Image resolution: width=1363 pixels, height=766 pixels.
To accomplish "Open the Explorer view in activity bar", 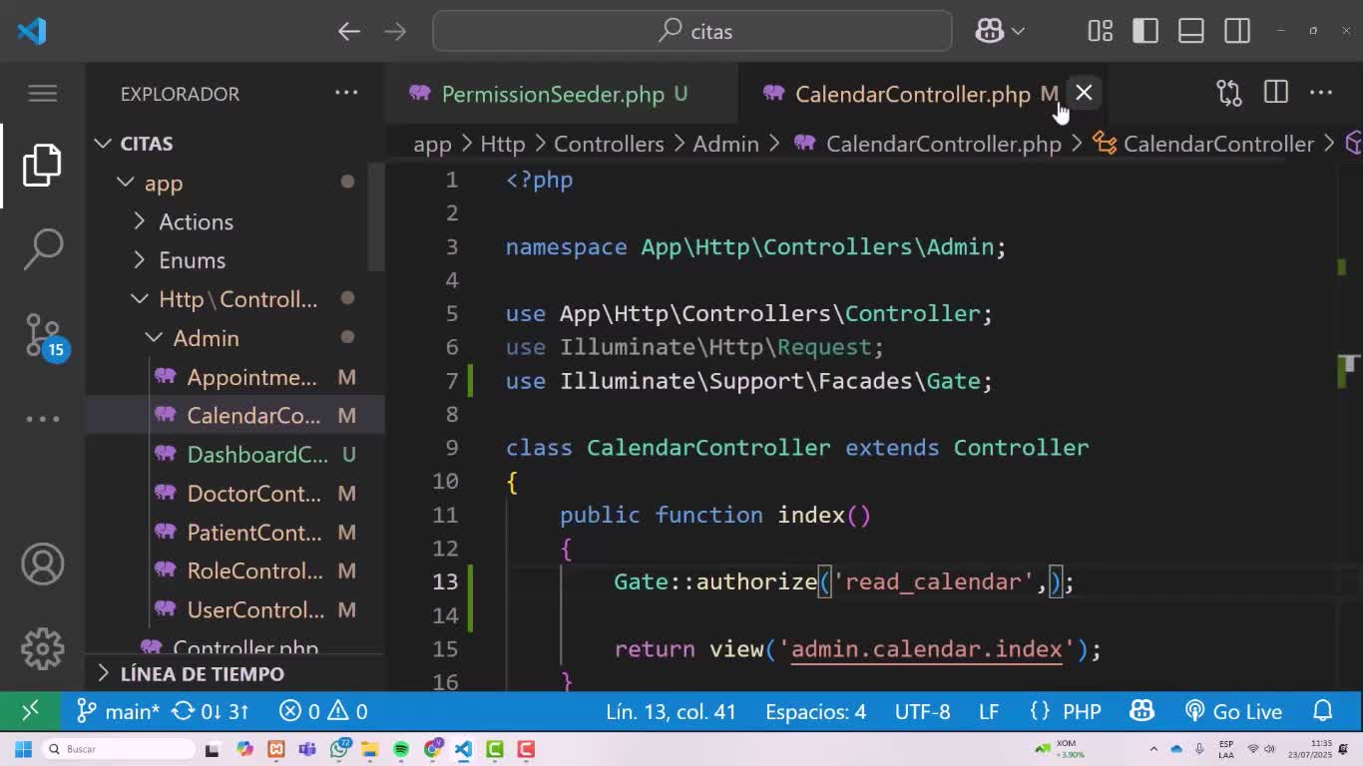I will (x=43, y=165).
